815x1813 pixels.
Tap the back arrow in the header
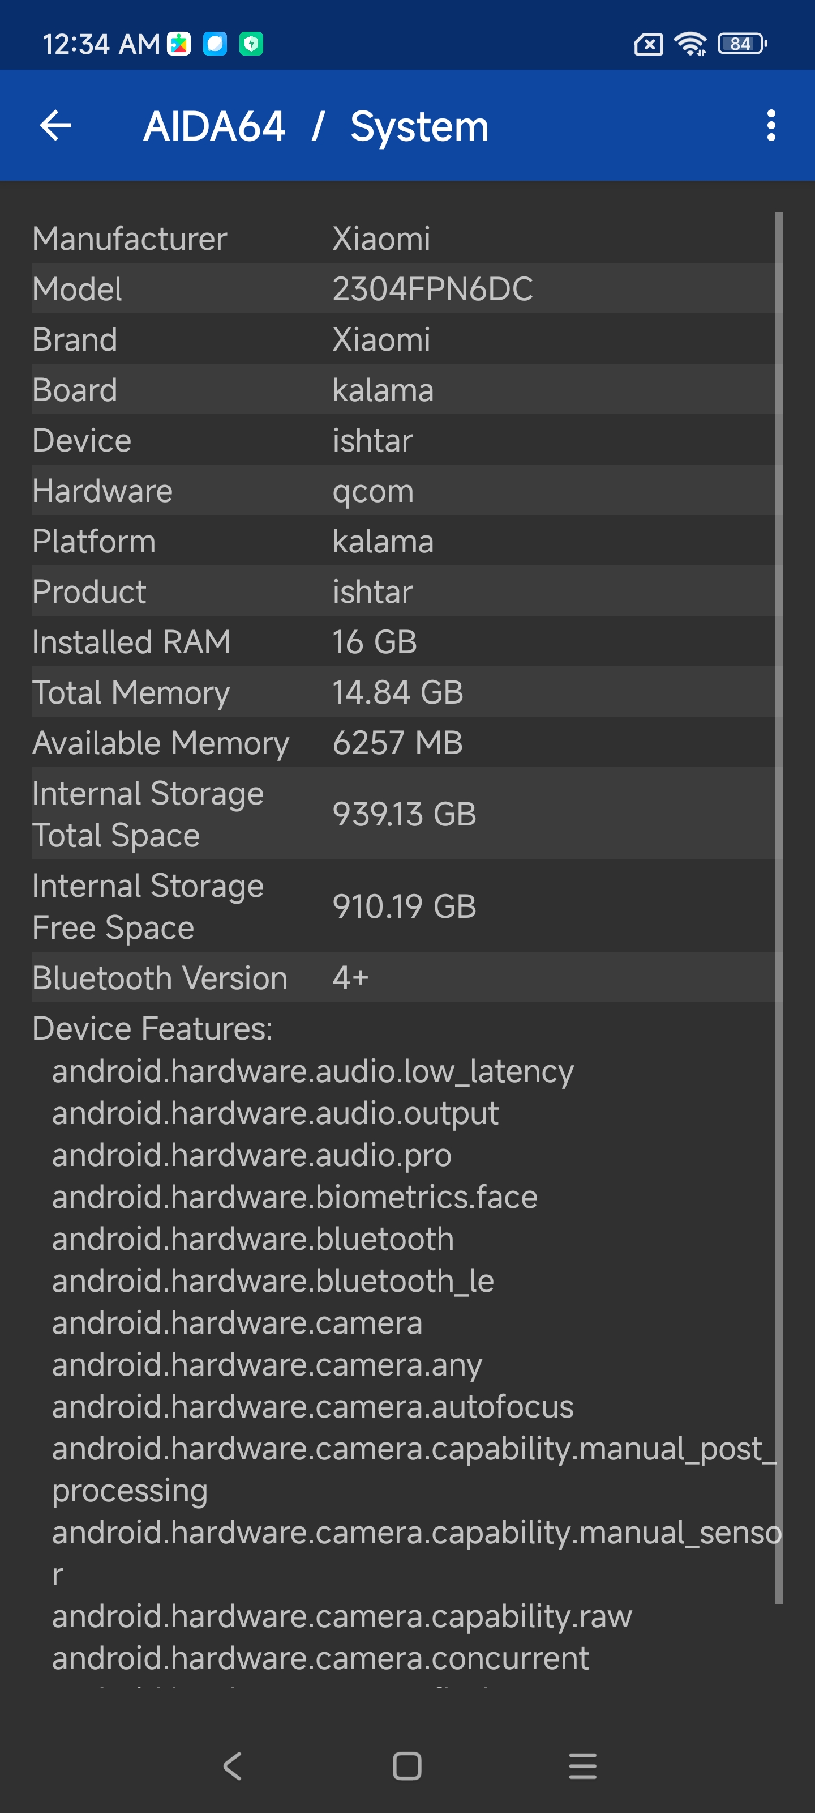pyautogui.click(x=55, y=126)
